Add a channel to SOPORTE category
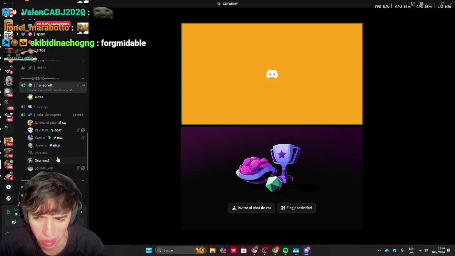The width and height of the screenshot is (455, 256). coord(83,61)
